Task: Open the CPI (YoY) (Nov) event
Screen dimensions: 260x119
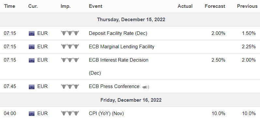Action: [106, 113]
